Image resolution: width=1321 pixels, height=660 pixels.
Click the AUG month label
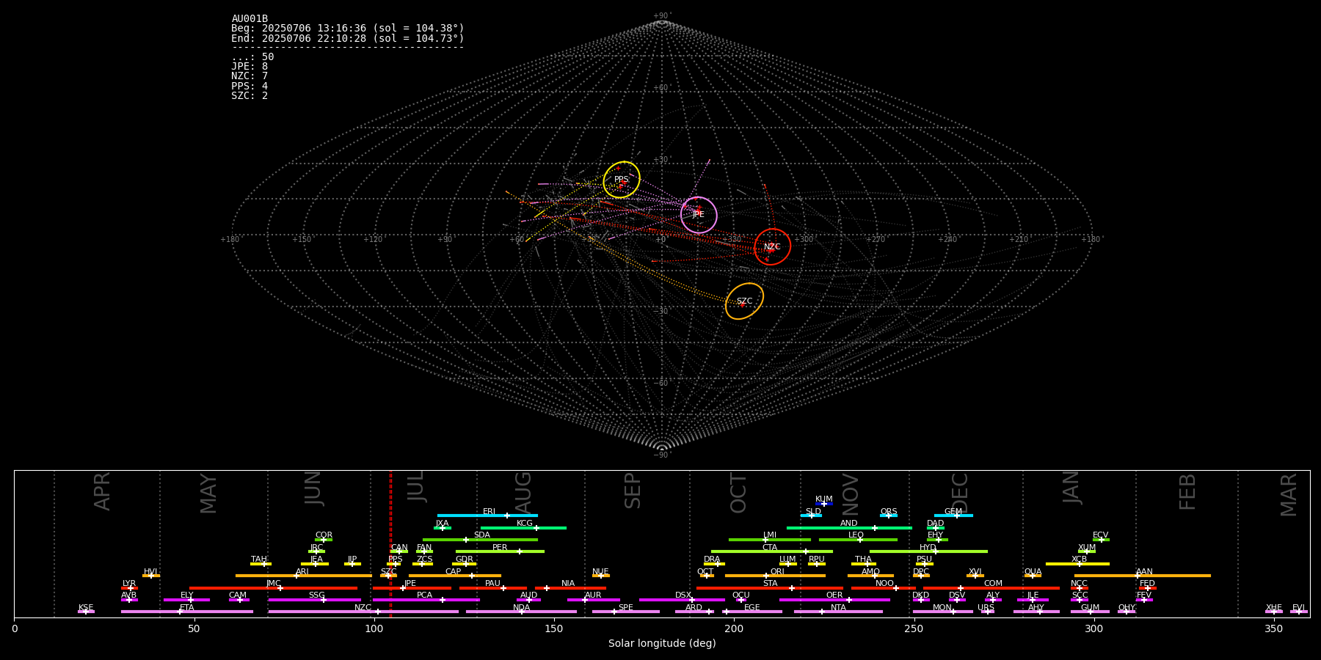[523, 494]
